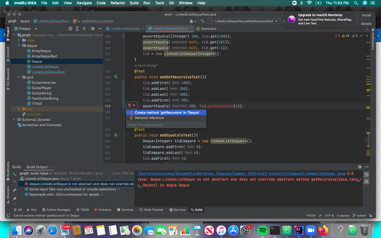
Task: Switch to the Deque.java editor tab
Action: click(x=208, y=29)
